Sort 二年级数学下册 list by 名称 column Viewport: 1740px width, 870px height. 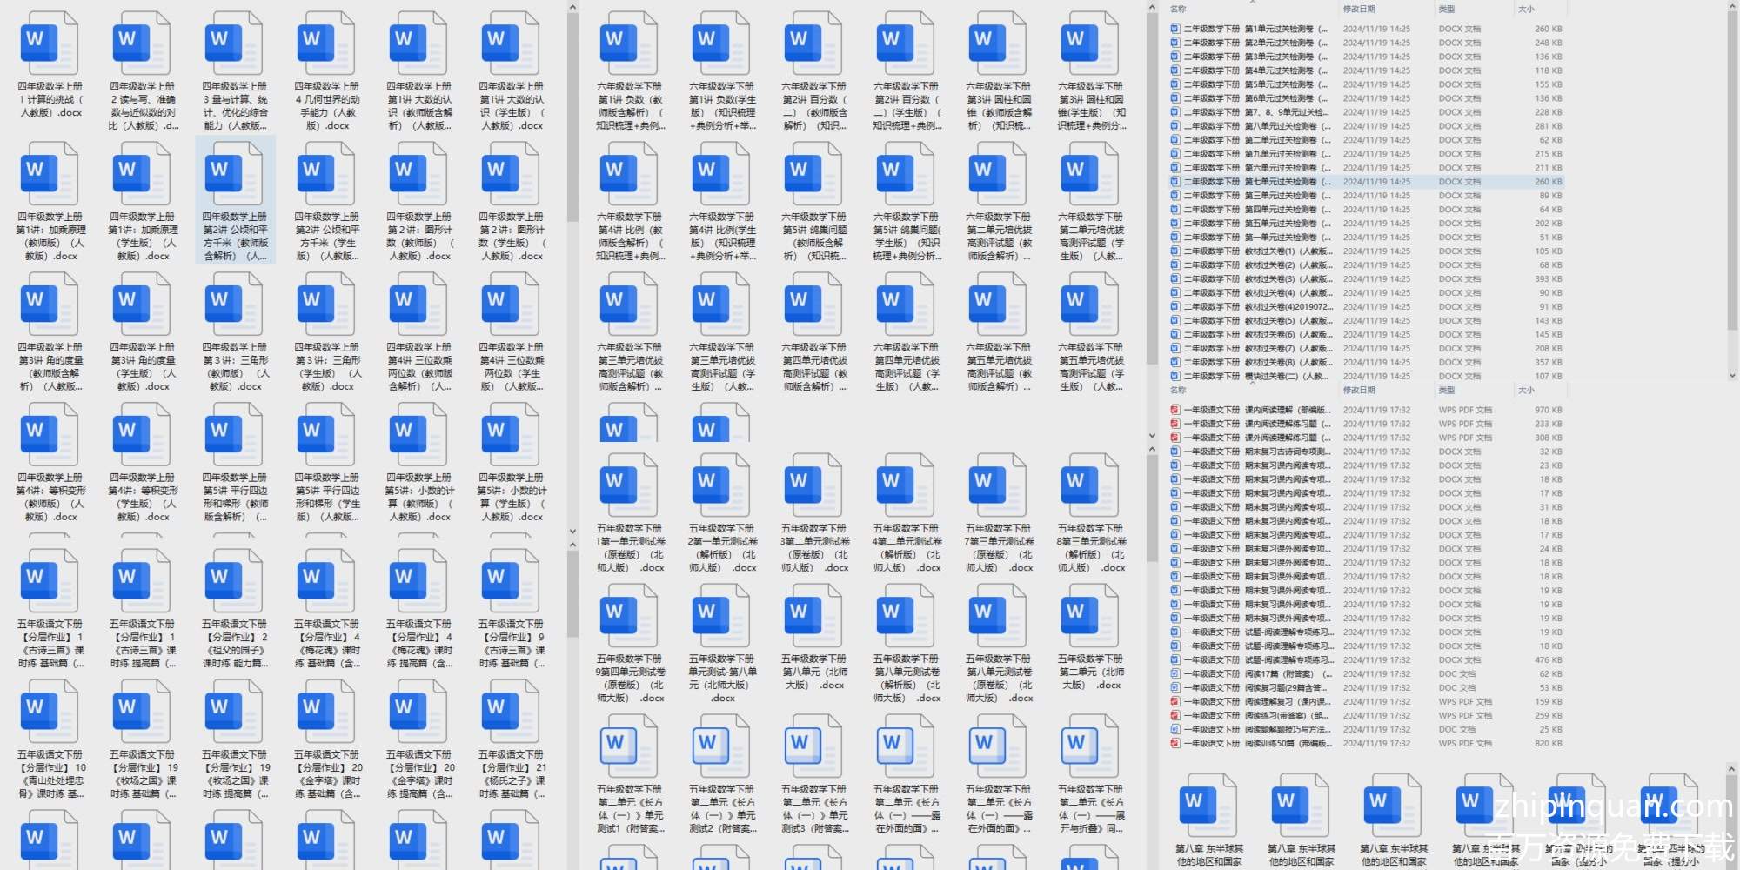point(1178,9)
